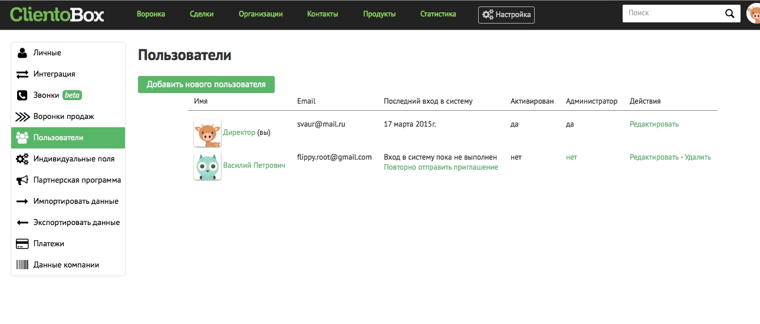Toggle administrator 'нет' link for Василий Петрович
The height and width of the screenshot is (324, 760).
pos(571,157)
